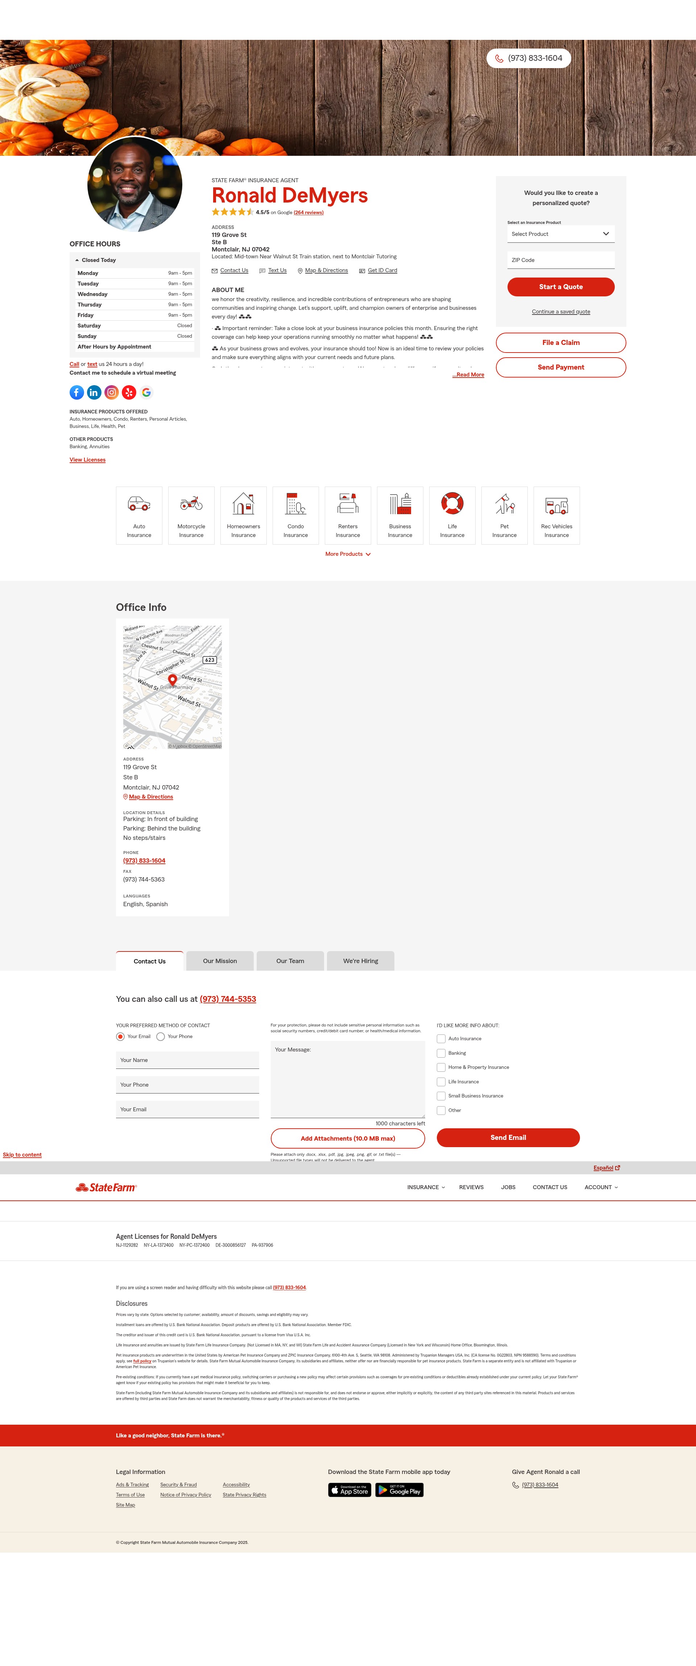The image size is (696, 1666).
Task: Select the Your Phone radio button
Action: [161, 1037]
